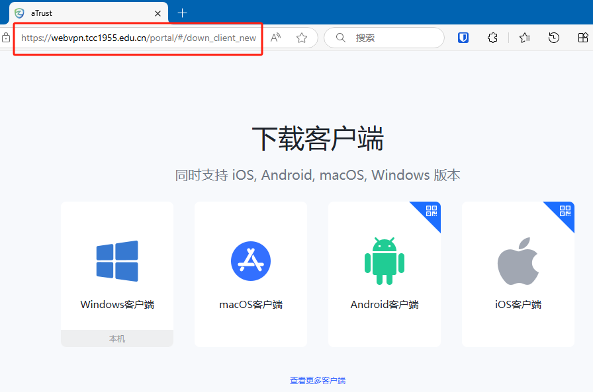This screenshot has width=593, height=392.
Task: Click the macOS App Store icon
Action: 251,261
